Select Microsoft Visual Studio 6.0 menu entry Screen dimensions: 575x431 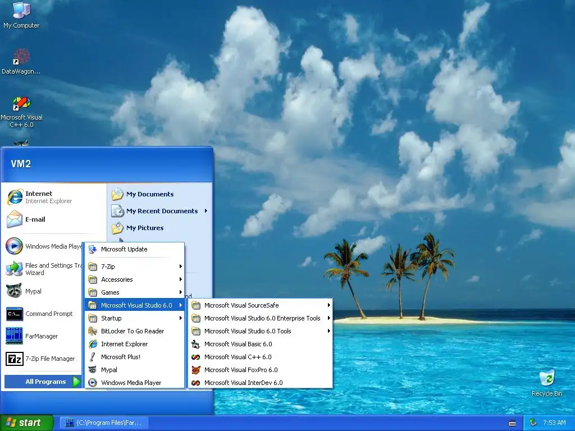(135, 305)
